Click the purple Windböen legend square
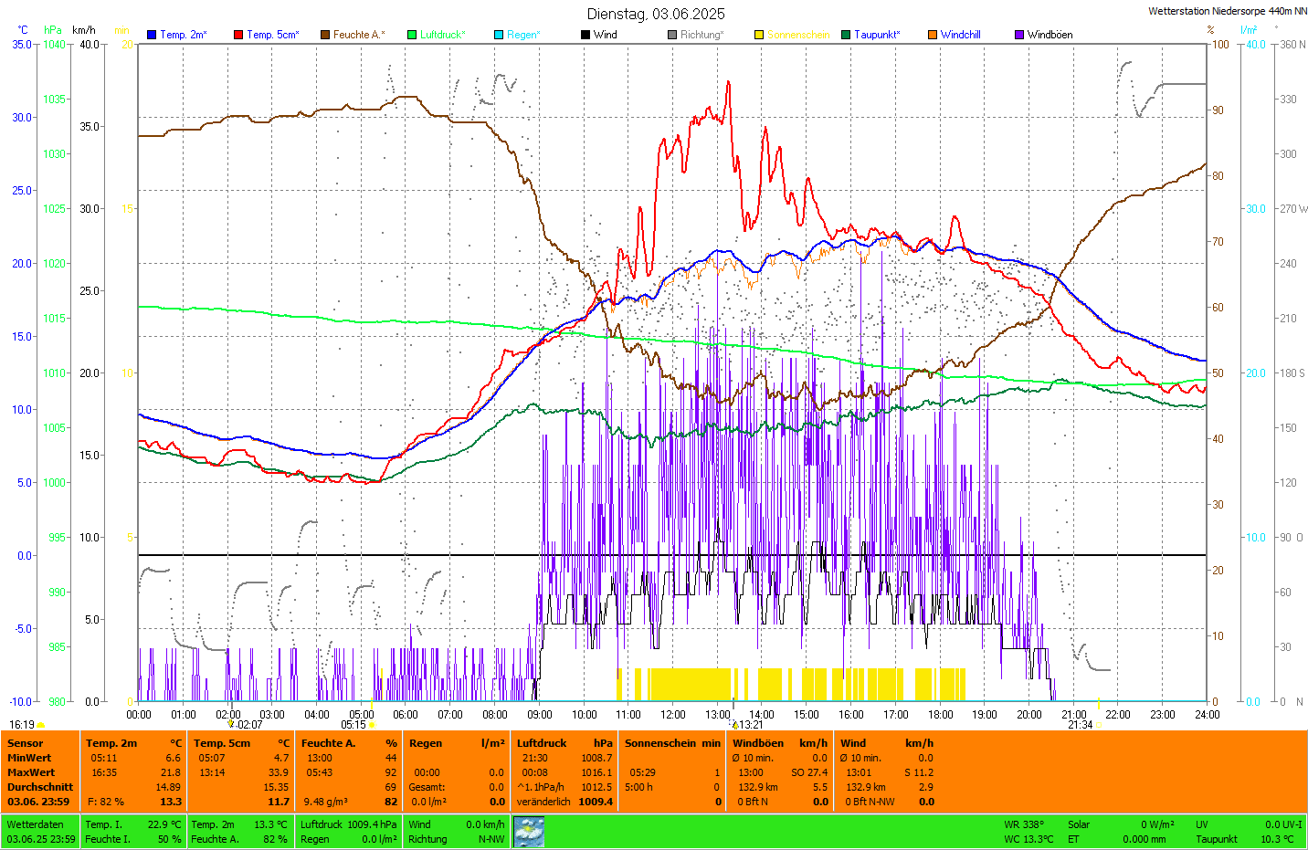Image resolution: width=1308 pixels, height=850 pixels. [x=1019, y=35]
